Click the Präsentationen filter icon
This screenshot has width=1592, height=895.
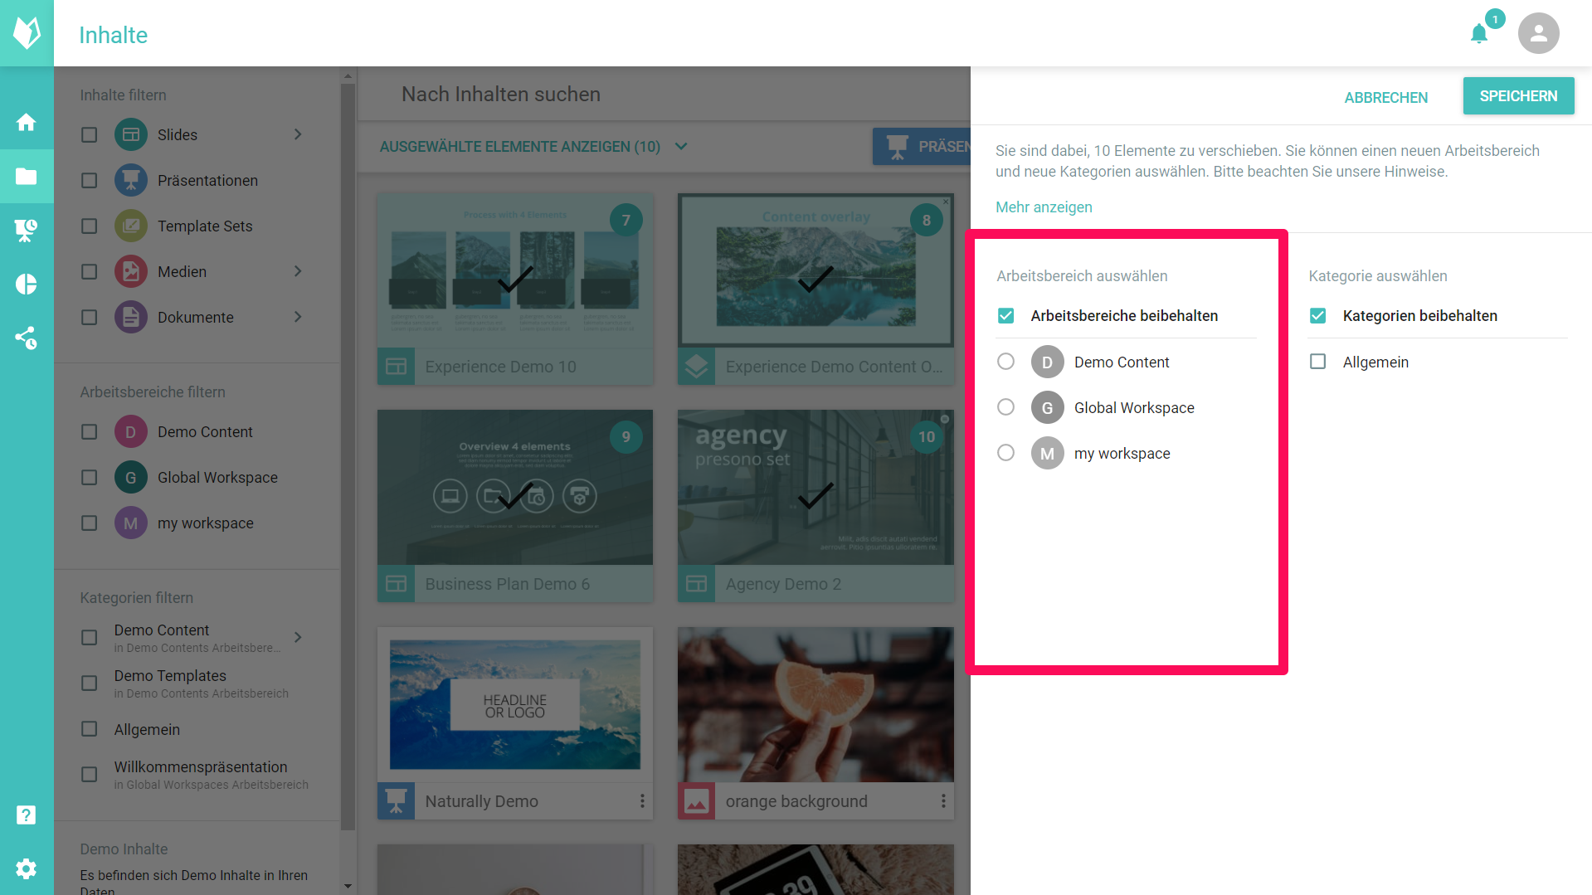coord(131,180)
